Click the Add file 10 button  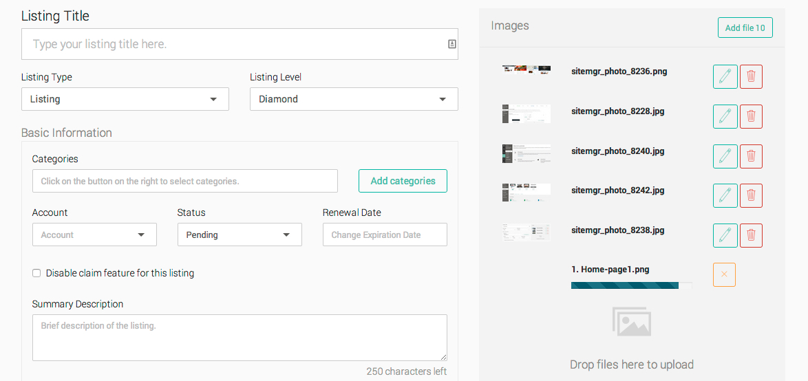pyautogui.click(x=745, y=28)
